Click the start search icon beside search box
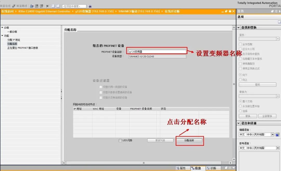Viewport: 281px width, 171px height. click(90, 6)
